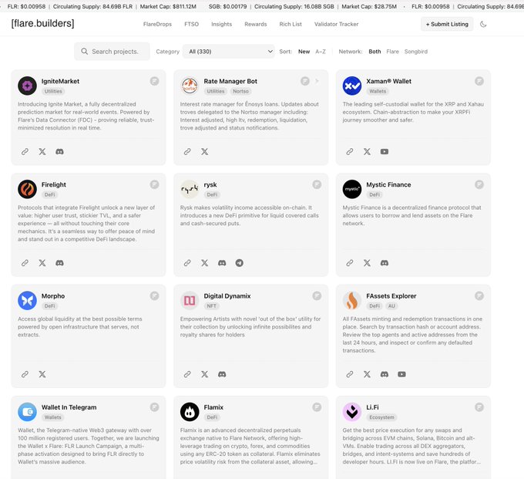Open rysk Telegram icon

click(240, 263)
